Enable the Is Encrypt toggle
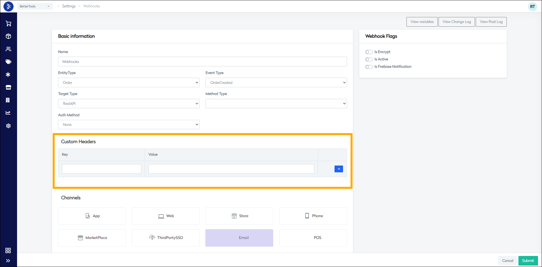Image resolution: width=542 pixels, height=267 pixels. click(369, 52)
